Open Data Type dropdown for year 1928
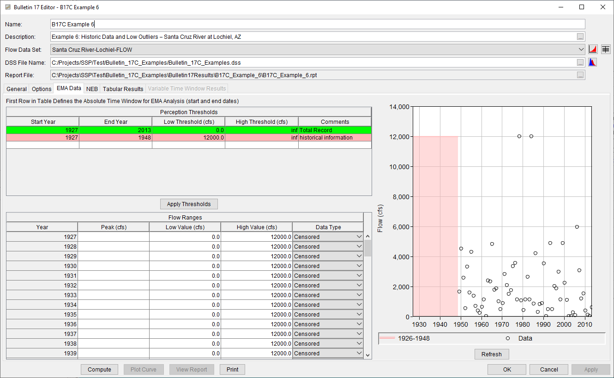 [x=359, y=246]
